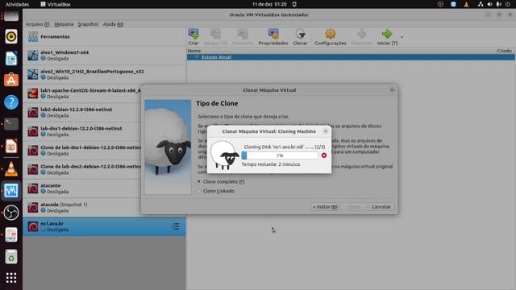Click the lab1-apache CentOS red icon
Image resolution: width=516 pixels, height=290 pixels.
coord(33,93)
